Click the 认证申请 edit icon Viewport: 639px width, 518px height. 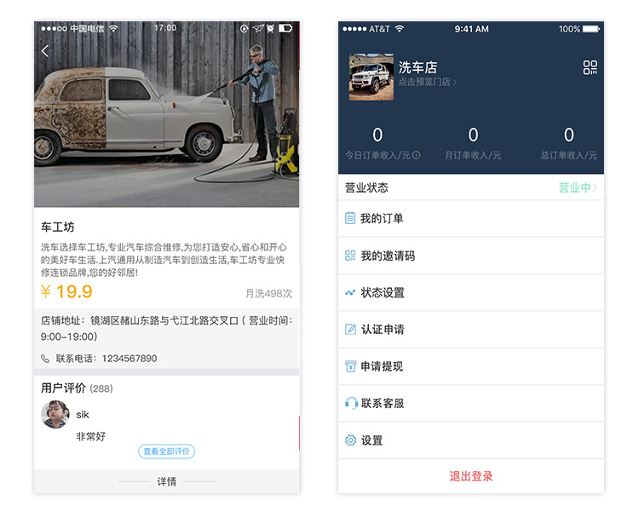(350, 330)
